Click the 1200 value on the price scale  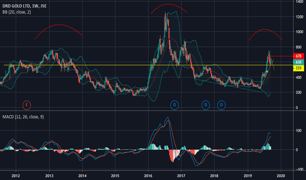299,17
